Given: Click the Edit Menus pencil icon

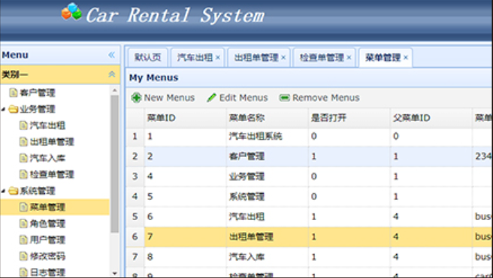Looking at the screenshot, I should coord(211,98).
